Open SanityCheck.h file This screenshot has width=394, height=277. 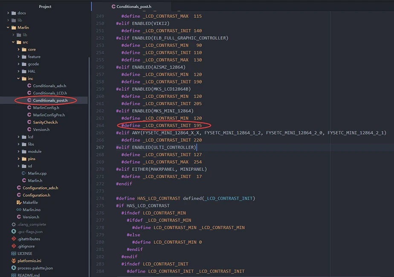tap(45, 122)
